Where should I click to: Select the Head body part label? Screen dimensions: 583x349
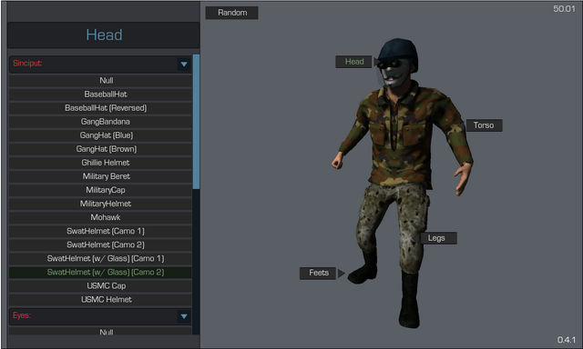coord(354,62)
